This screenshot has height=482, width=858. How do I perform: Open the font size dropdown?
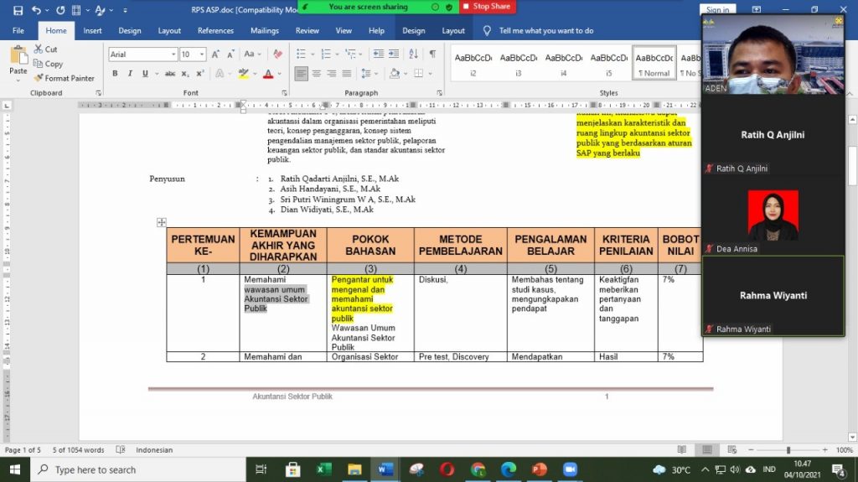pos(202,54)
